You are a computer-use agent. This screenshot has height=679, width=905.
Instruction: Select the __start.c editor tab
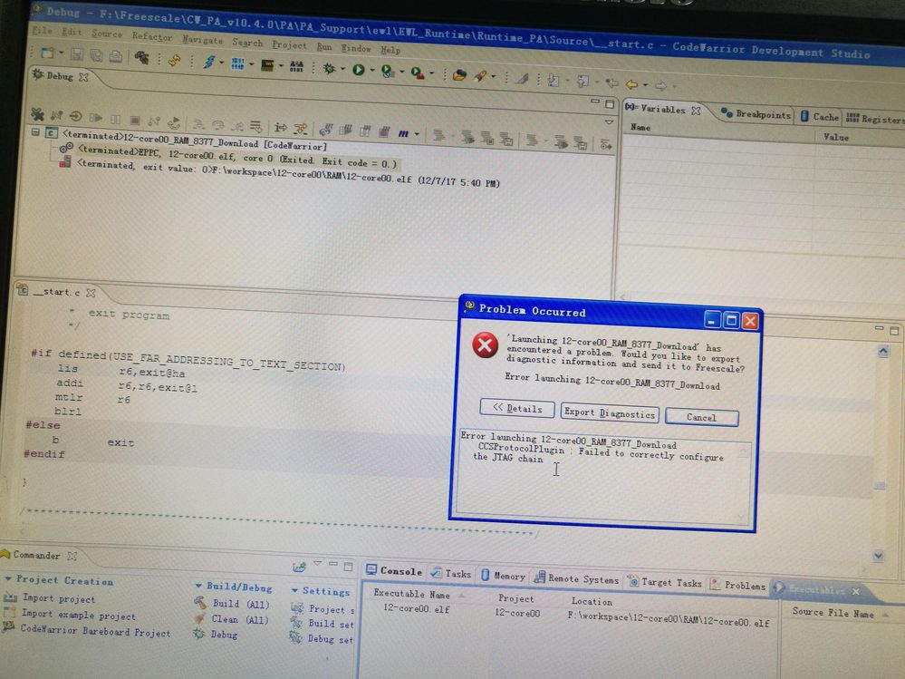(x=56, y=292)
